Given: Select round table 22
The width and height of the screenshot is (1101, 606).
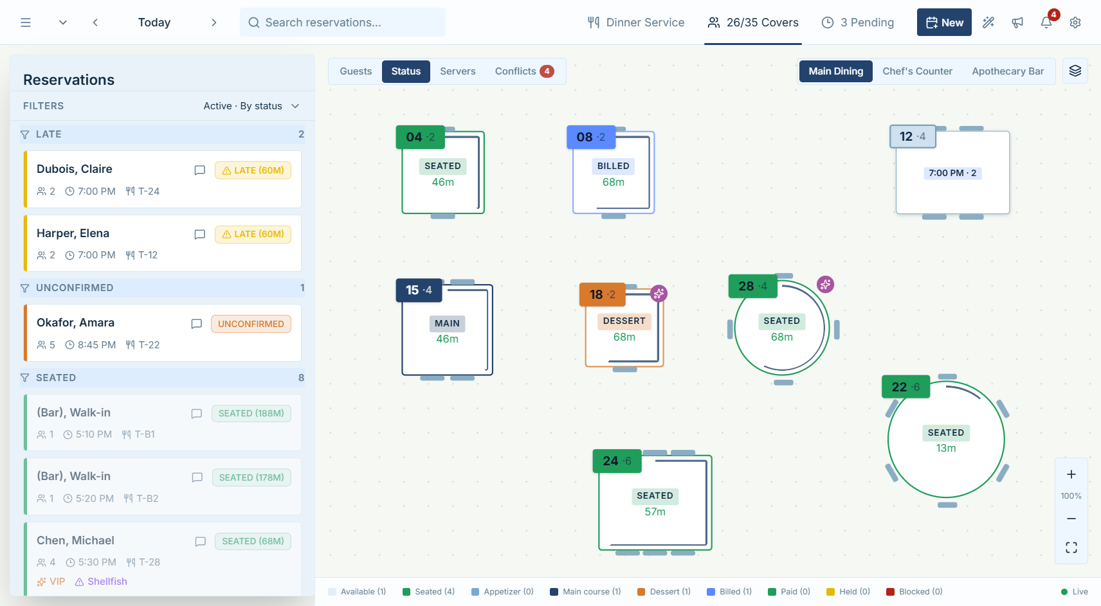Looking at the screenshot, I should [946, 440].
